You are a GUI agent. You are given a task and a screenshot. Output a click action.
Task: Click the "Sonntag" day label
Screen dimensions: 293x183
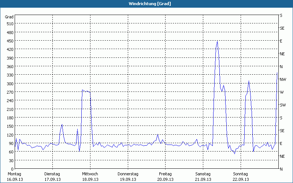[x=241, y=174]
